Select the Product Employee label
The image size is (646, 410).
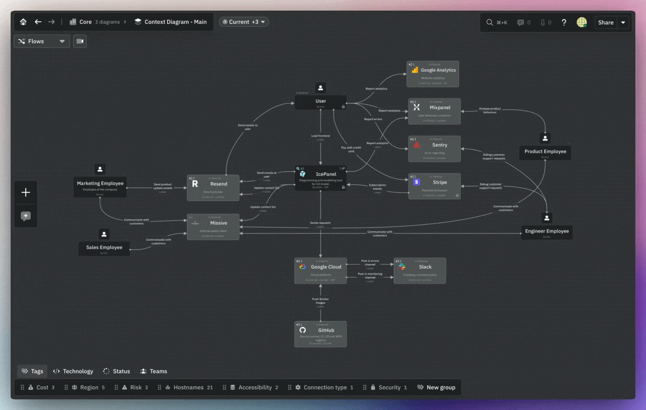tap(545, 151)
